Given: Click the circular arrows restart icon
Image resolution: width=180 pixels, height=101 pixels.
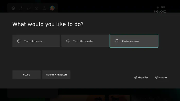Looking at the screenshot, I should pos(116,41).
